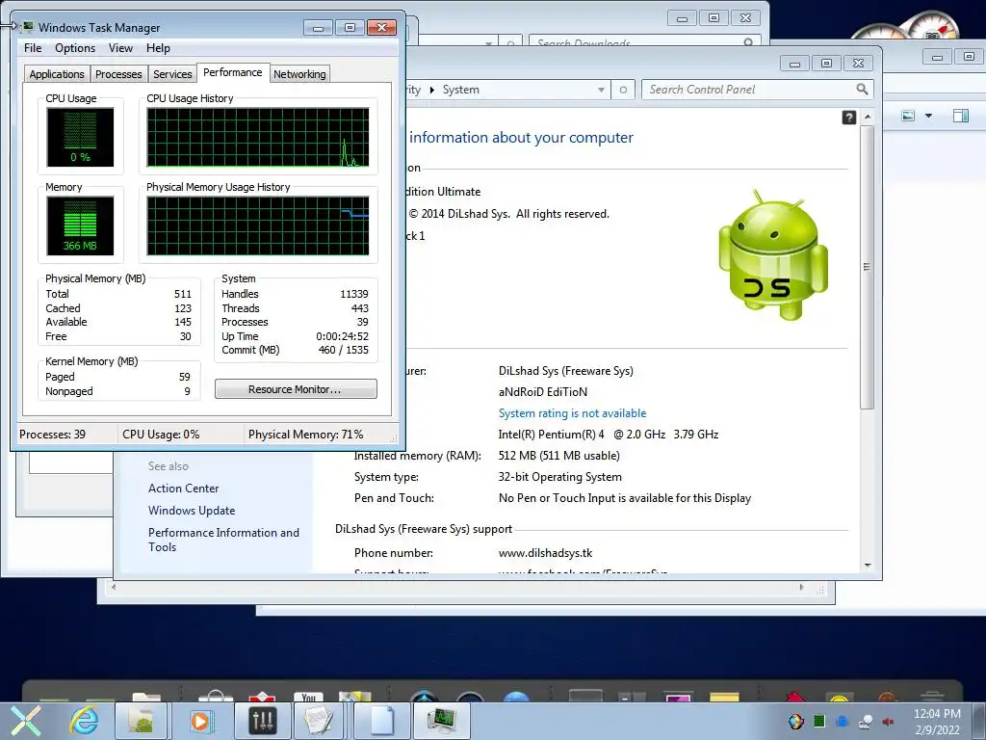986x740 pixels.
Task: Click Physical Memory Usage History graph
Action: [258, 225]
